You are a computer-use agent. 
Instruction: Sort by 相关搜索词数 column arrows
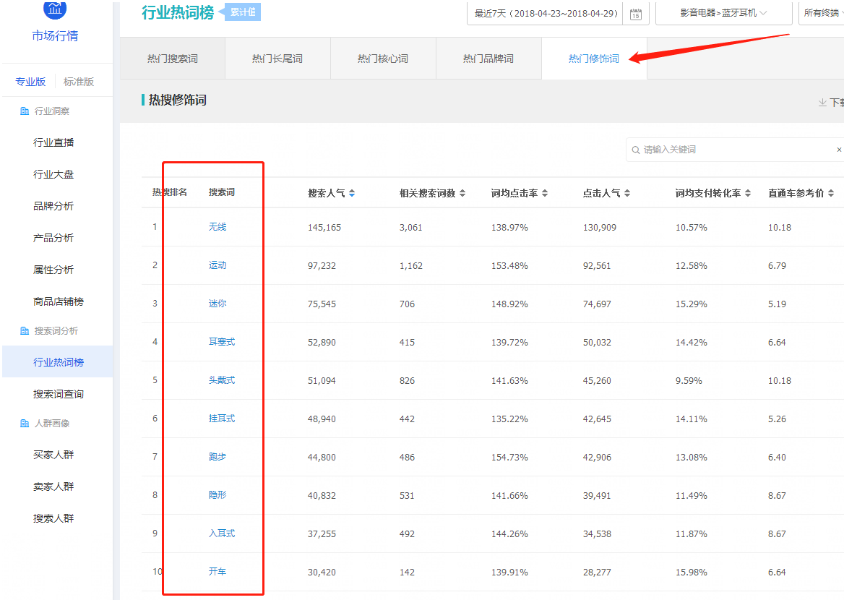pos(462,193)
